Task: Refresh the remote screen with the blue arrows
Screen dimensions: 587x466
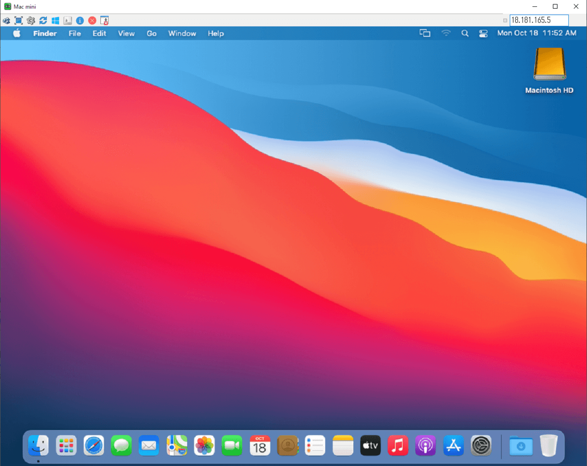Action: point(43,21)
